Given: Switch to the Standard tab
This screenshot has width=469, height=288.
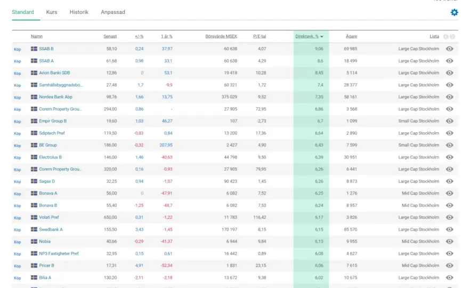Looking at the screenshot, I should [x=23, y=12].
